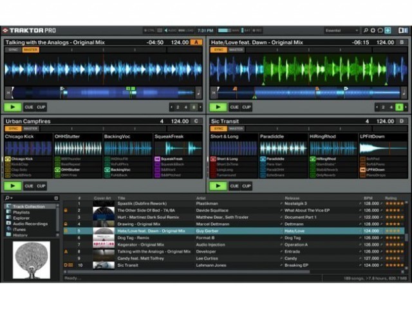Jump to start of Deck A stripe view

(8, 93)
